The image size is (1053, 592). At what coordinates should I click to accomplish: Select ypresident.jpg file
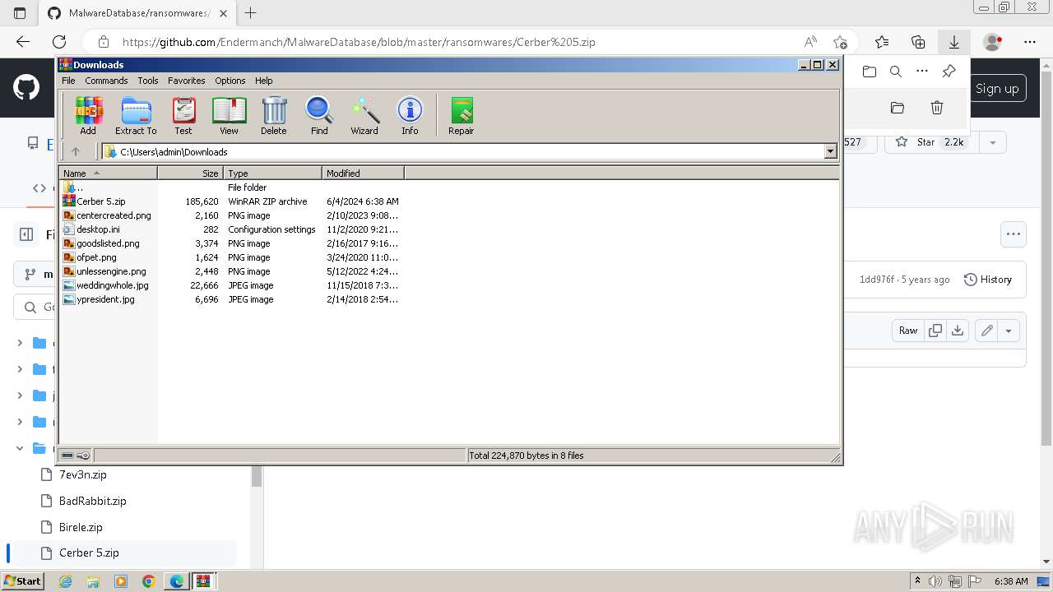coord(231,299)
